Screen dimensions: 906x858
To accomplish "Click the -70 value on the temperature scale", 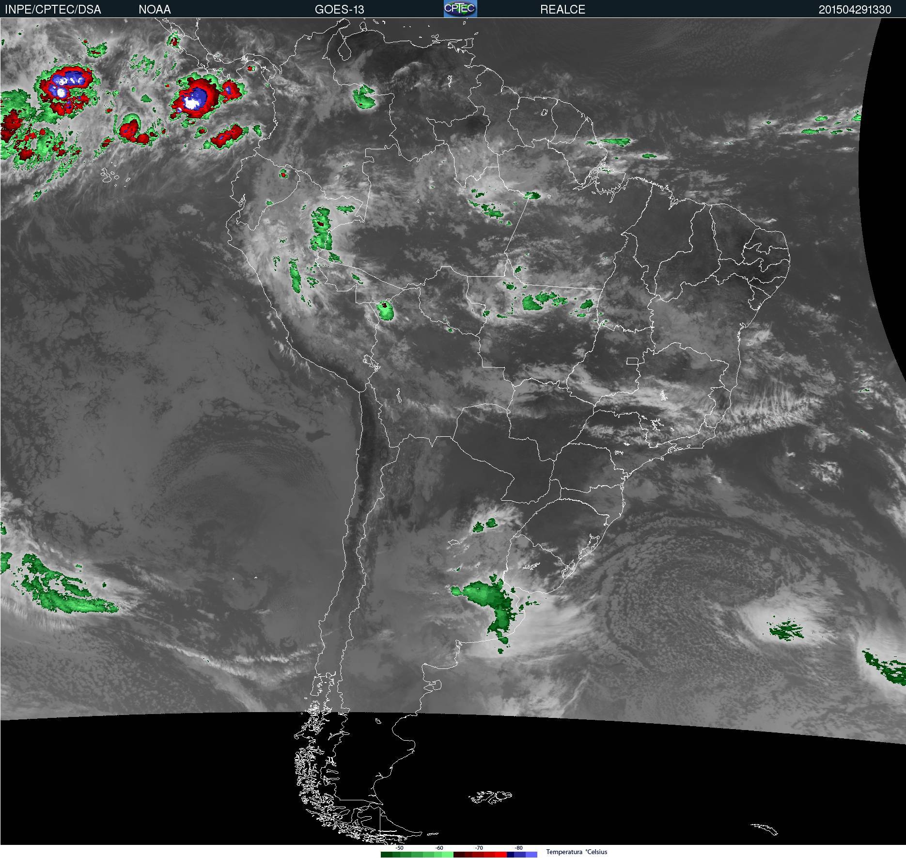I will click(479, 848).
